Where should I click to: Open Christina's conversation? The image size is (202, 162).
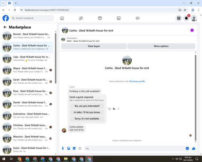click(x=27, y=127)
